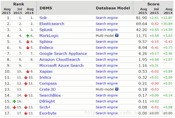Click the DBMS column header

46,8
